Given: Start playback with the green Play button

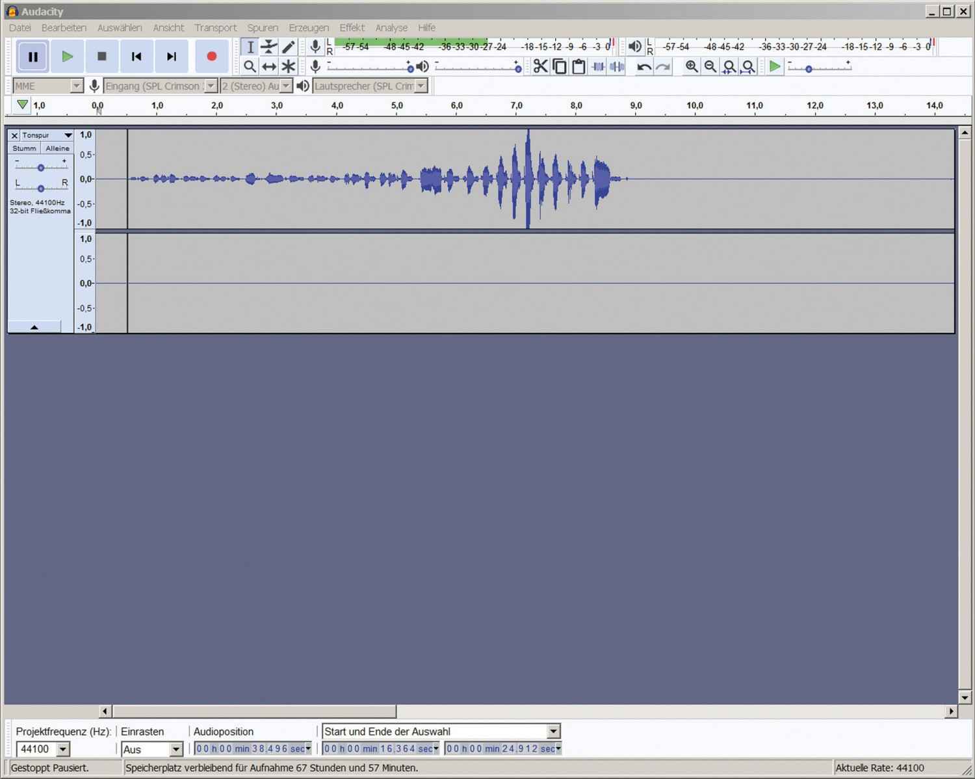Looking at the screenshot, I should tap(67, 57).
